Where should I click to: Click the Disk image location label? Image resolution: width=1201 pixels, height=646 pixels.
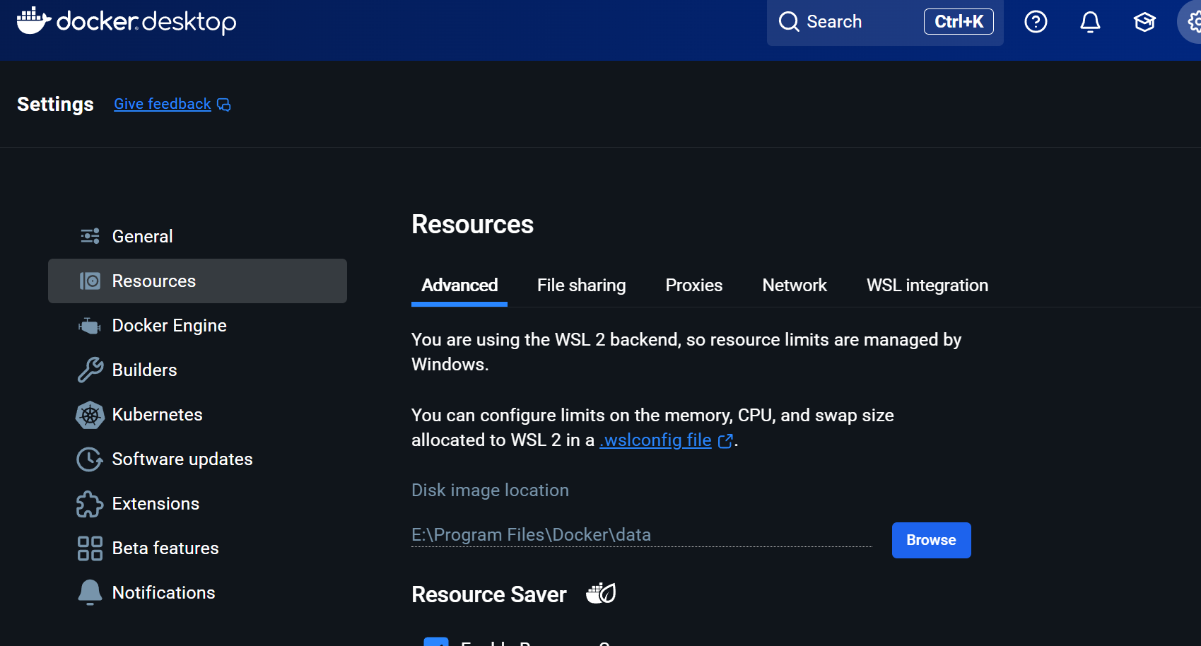coord(490,491)
